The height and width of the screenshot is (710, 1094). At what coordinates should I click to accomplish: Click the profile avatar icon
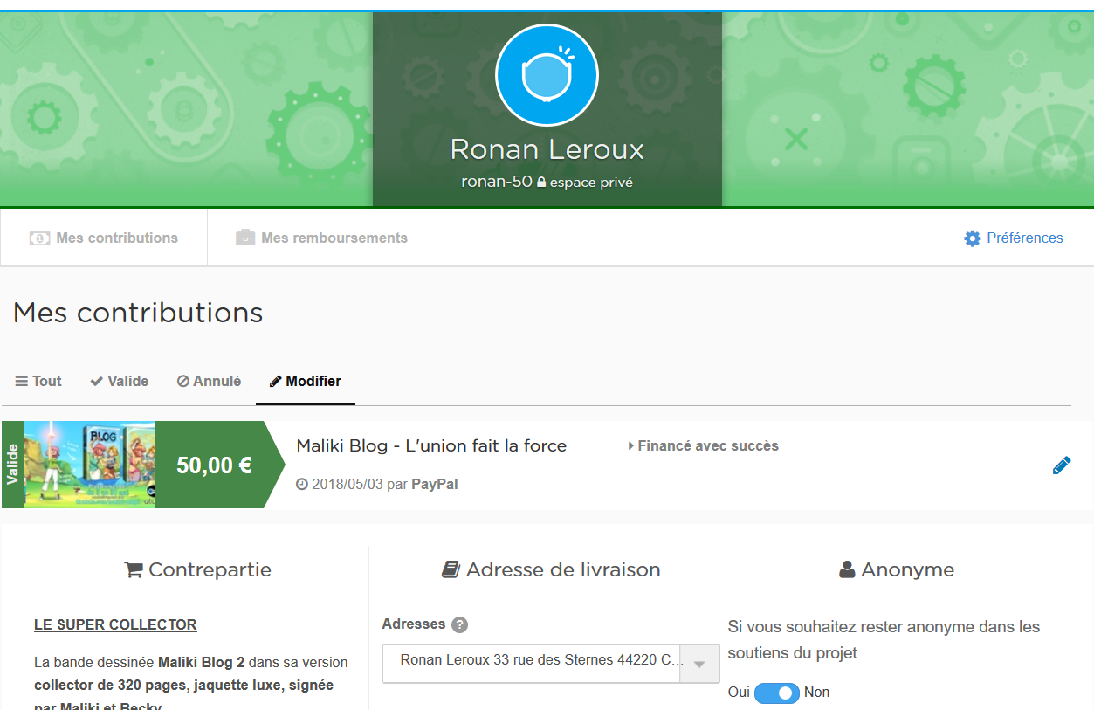tap(547, 76)
